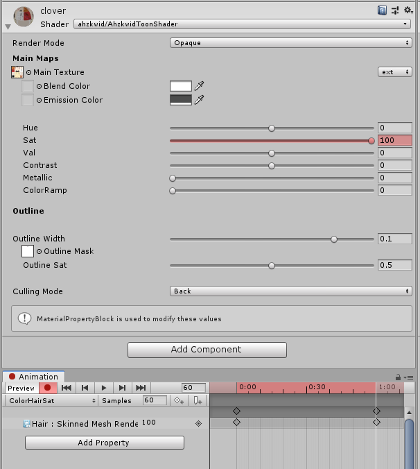Image resolution: width=420 pixels, height=469 pixels.
Task: Open the material help reference icon
Action: [382, 10]
